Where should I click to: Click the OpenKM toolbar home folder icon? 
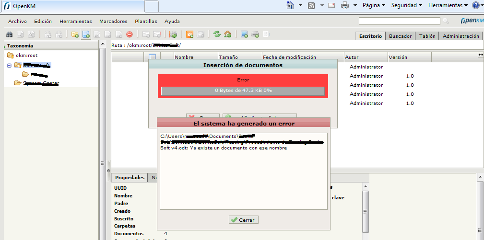[x=228, y=34]
